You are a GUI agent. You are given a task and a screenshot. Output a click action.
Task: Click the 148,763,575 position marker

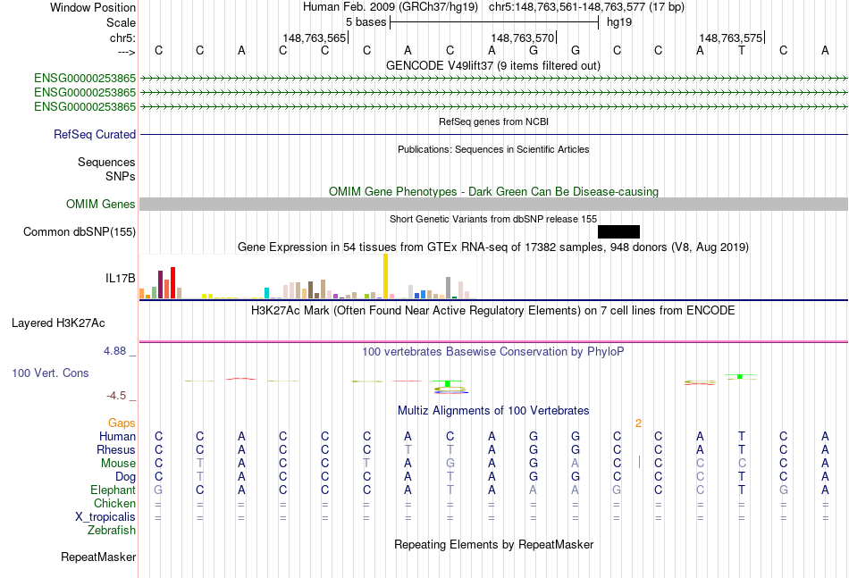click(x=731, y=38)
